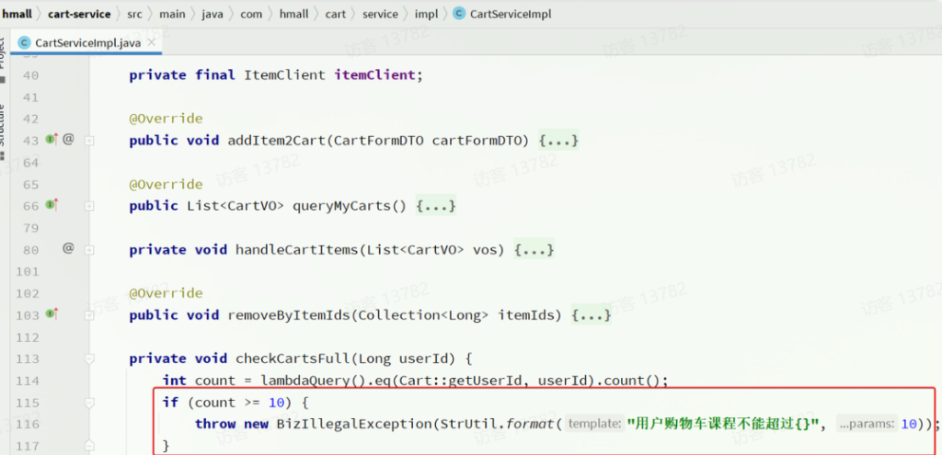Screen dimensions: 942x455
Task: Select the CartServiceImpl.java editor tab
Action: pos(87,43)
